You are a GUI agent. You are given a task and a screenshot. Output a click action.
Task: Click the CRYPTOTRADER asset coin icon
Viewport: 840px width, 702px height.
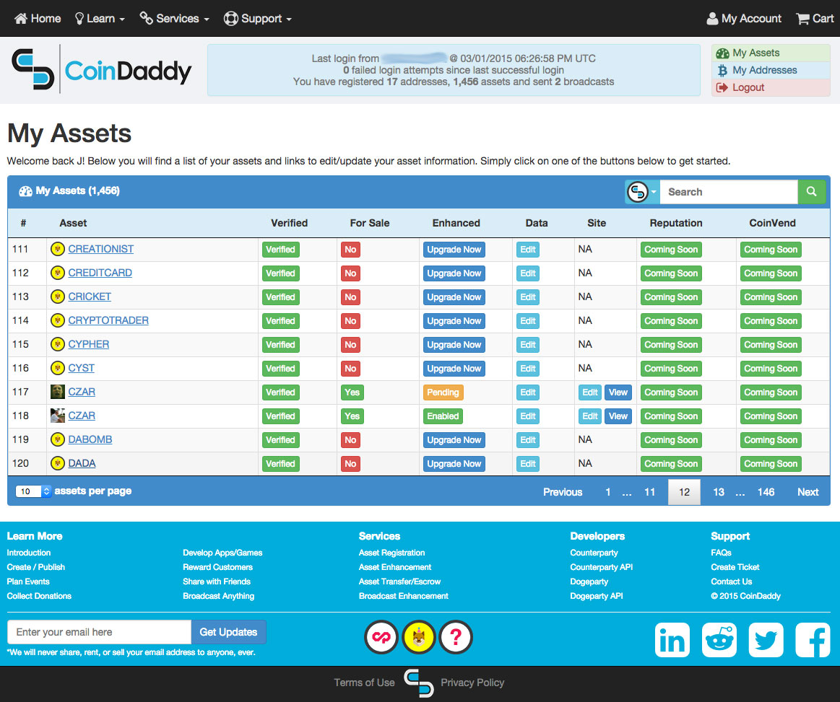point(57,320)
